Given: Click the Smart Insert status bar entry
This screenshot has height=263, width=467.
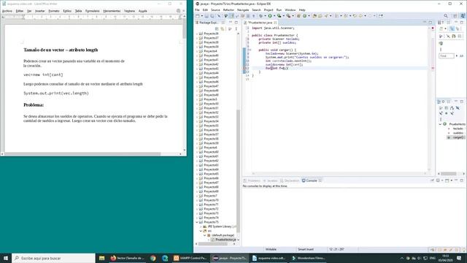Looking at the screenshot, I should (x=306, y=249).
